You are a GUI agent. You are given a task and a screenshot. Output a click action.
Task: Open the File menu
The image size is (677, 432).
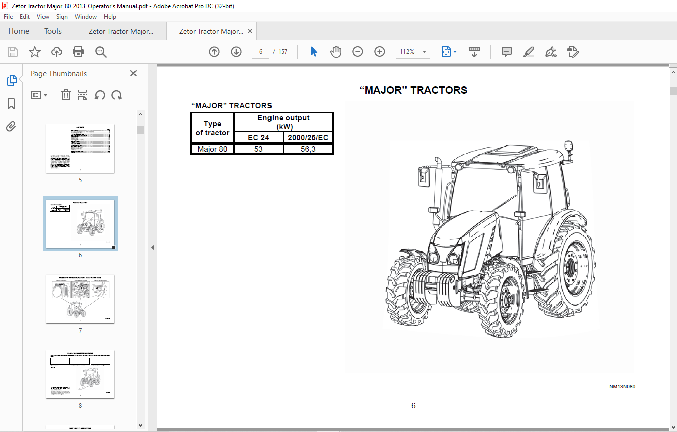click(x=8, y=17)
